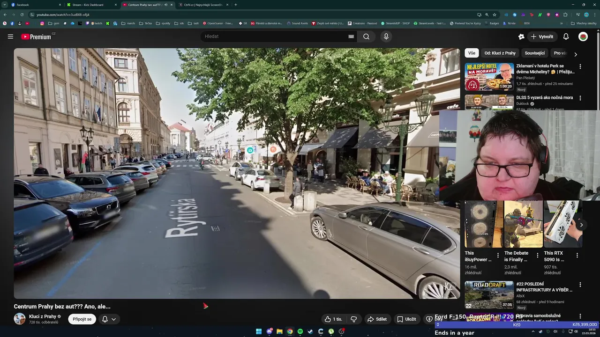This screenshot has width=600, height=337.
Task: Open options for the This RTX 5090 short
Action: pos(577,256)
